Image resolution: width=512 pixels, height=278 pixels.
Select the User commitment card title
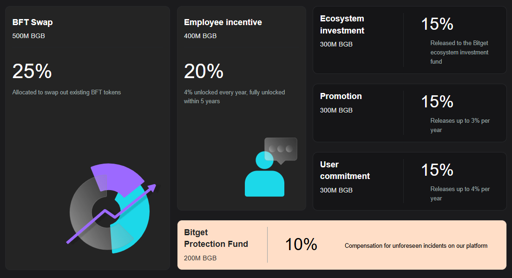point(345,170)
